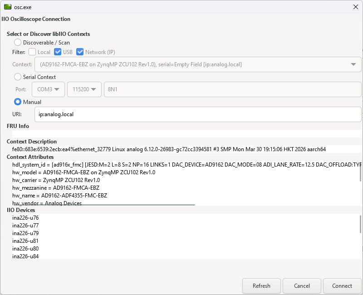363x295 pixels.
Task: Click the Context Attributes horizontal scrollbar
Action: tap(104, 205)
